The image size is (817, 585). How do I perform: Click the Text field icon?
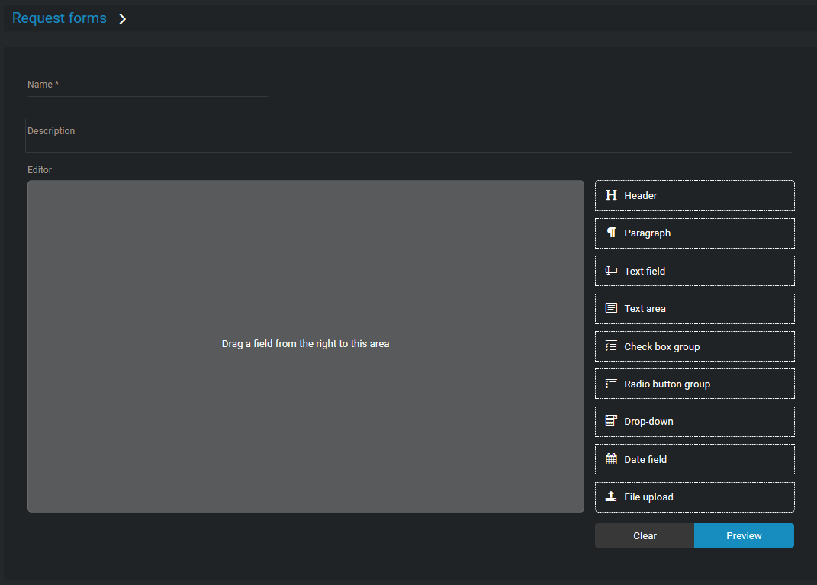click(611, 271)
